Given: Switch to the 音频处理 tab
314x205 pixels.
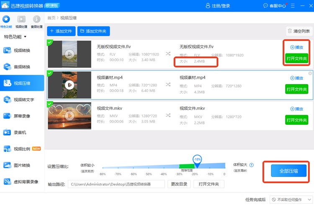Looking at the screenshot, I should coord(37,22).
